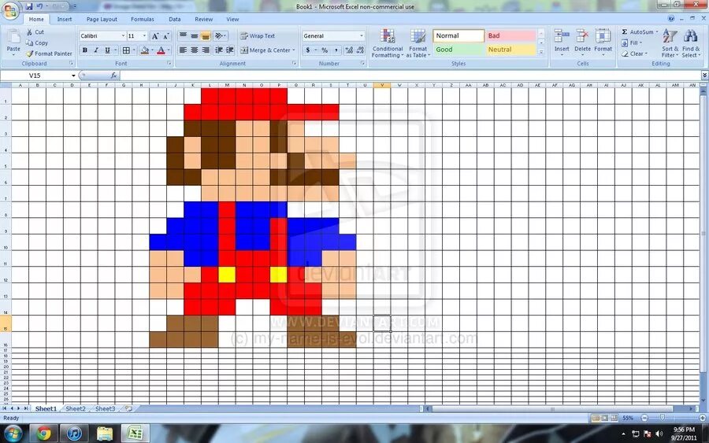Toggle Underline formatting
Screen dimensions: 709x443
(107, 50)
